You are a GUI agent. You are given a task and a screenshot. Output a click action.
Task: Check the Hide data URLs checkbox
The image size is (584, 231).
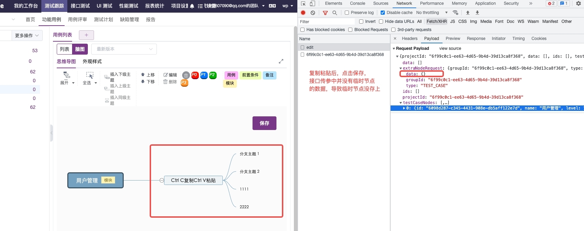(381, 21)
